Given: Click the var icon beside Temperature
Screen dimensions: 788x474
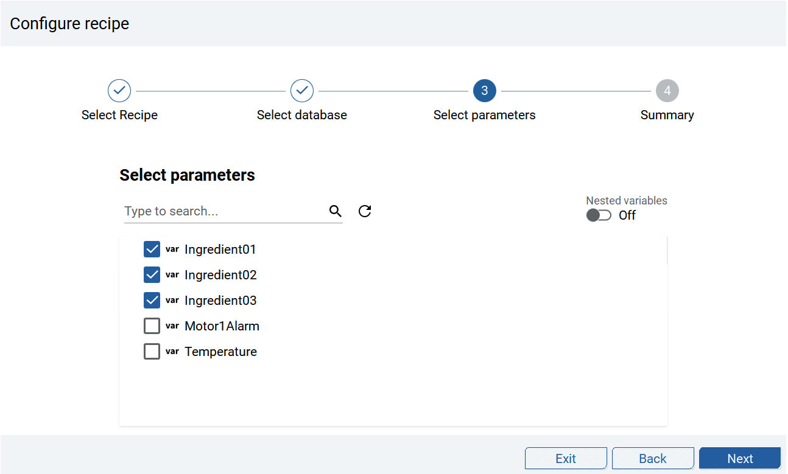Looking at the screenshot, I should pyautogui.click(x=172, y=351).
